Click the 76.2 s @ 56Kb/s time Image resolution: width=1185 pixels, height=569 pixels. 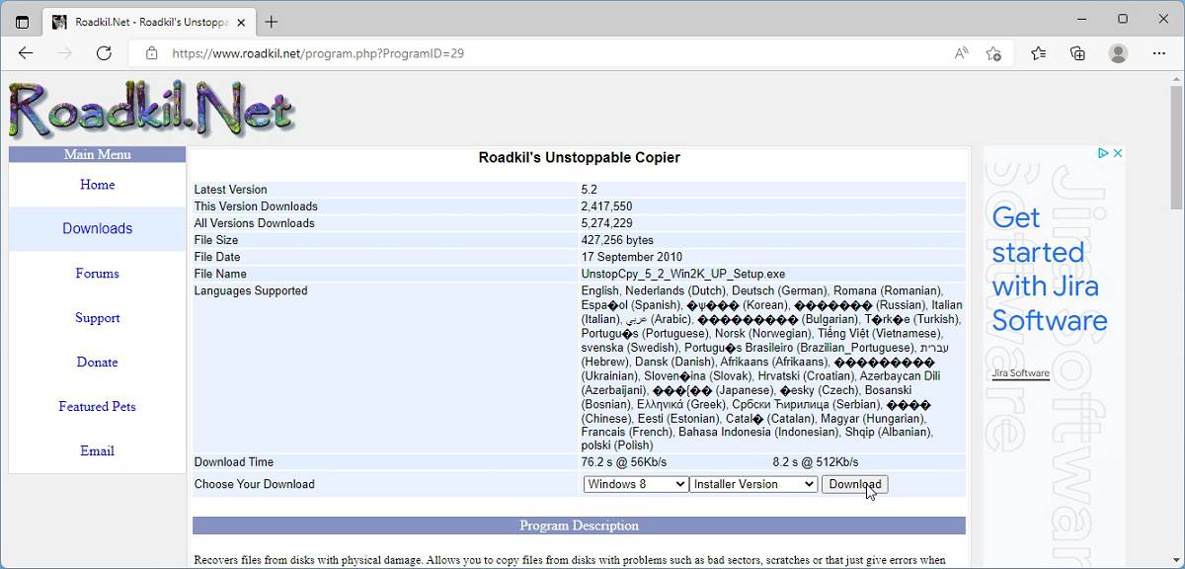click(x=624, y=462)
